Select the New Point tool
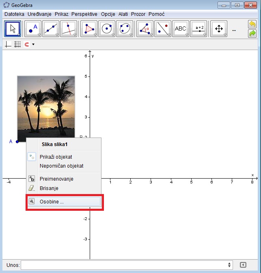Screen dimensions: 261x273 click(x=33, y=29)
